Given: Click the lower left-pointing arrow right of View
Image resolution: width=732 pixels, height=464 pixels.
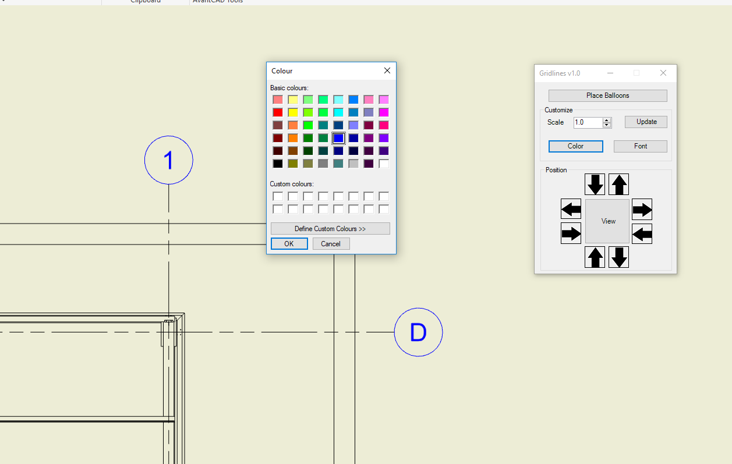Looking at the screenshot, I should click(642, 233).
